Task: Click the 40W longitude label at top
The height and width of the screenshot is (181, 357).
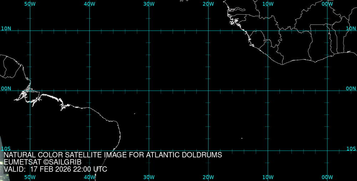Action: click(x=89, y=4)
